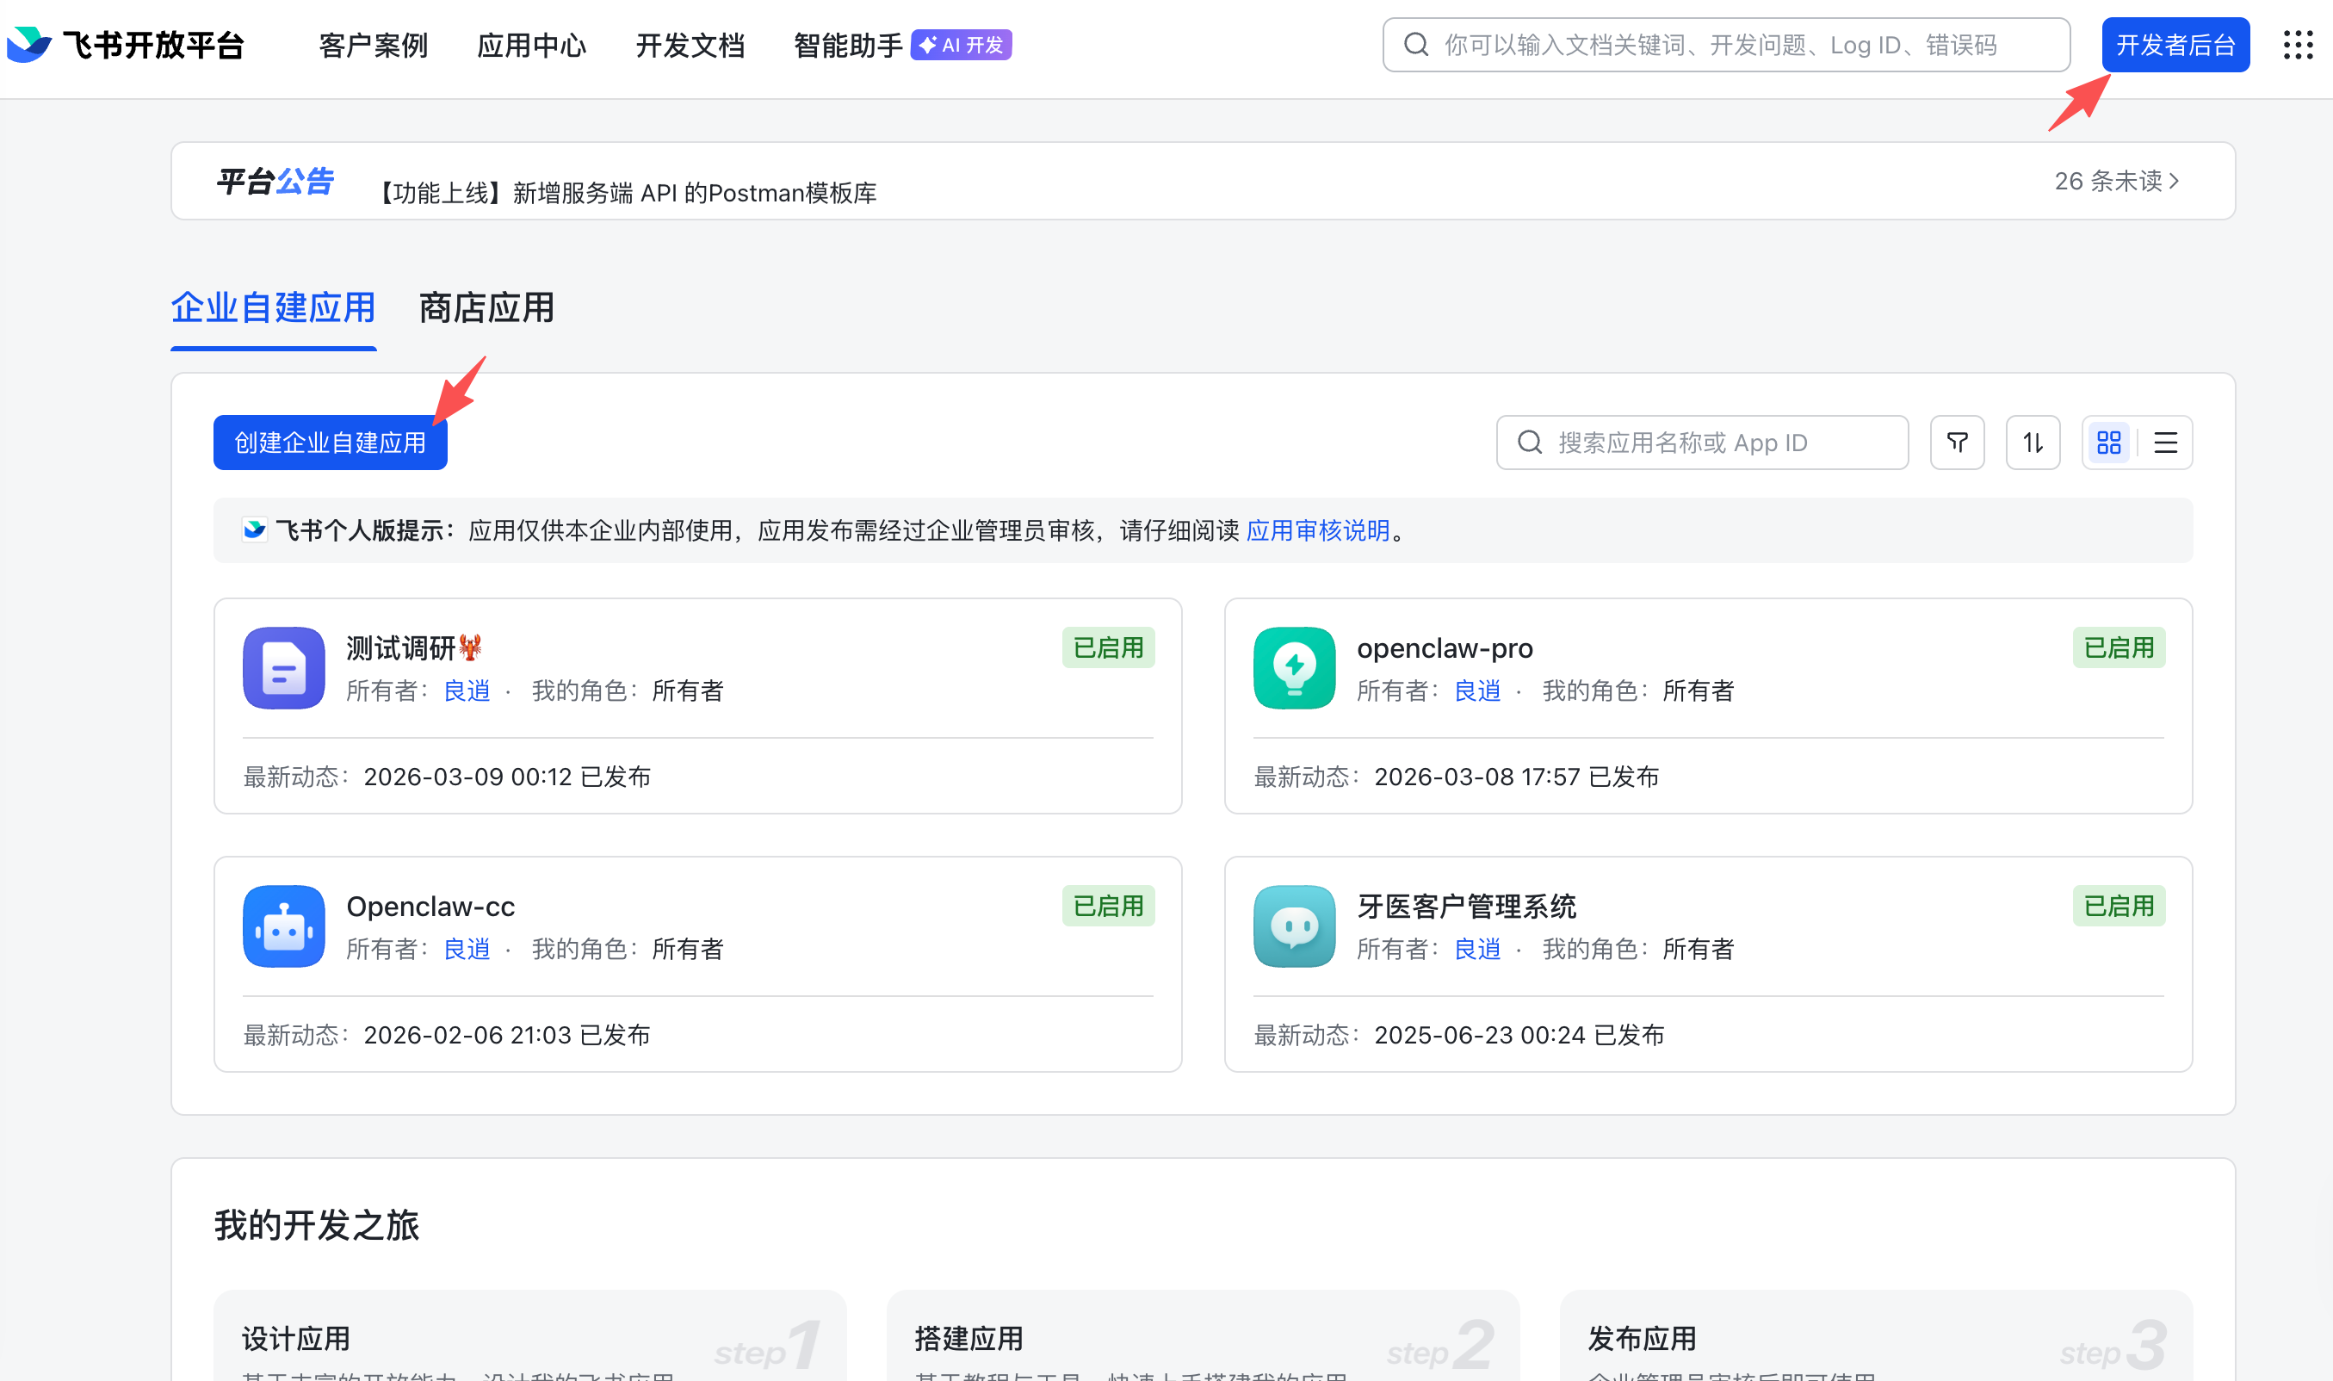This screenshot has height=1381, width=2333.
Task: Open the 应用审核说明 link
Action: 1317,530
